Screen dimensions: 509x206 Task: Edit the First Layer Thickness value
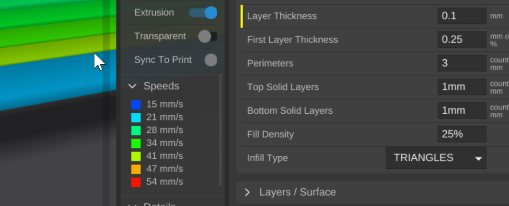click(x=462, y=40)
